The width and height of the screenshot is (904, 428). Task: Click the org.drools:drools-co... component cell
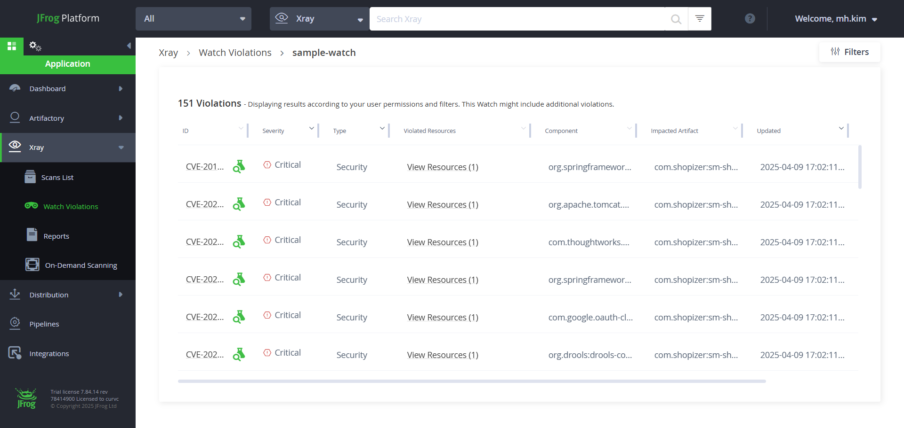(x=590, y=355)
